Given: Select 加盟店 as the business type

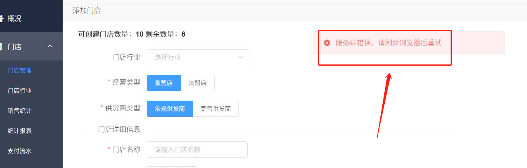Looking at the screenshot, I should 198,83.
